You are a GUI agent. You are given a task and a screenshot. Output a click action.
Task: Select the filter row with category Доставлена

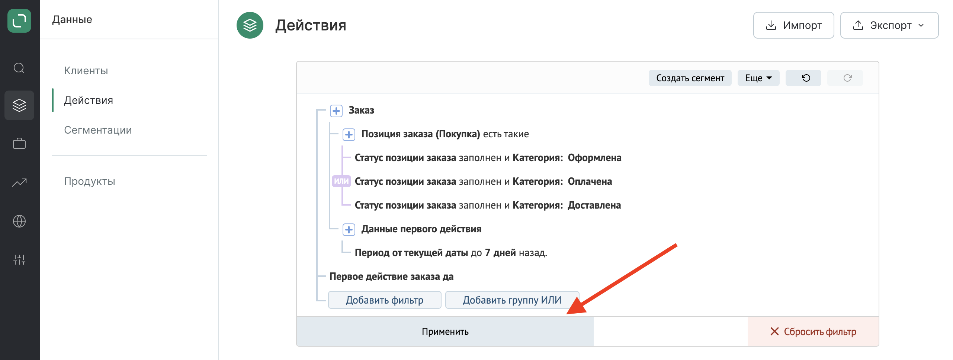click(x=488, y=205)
